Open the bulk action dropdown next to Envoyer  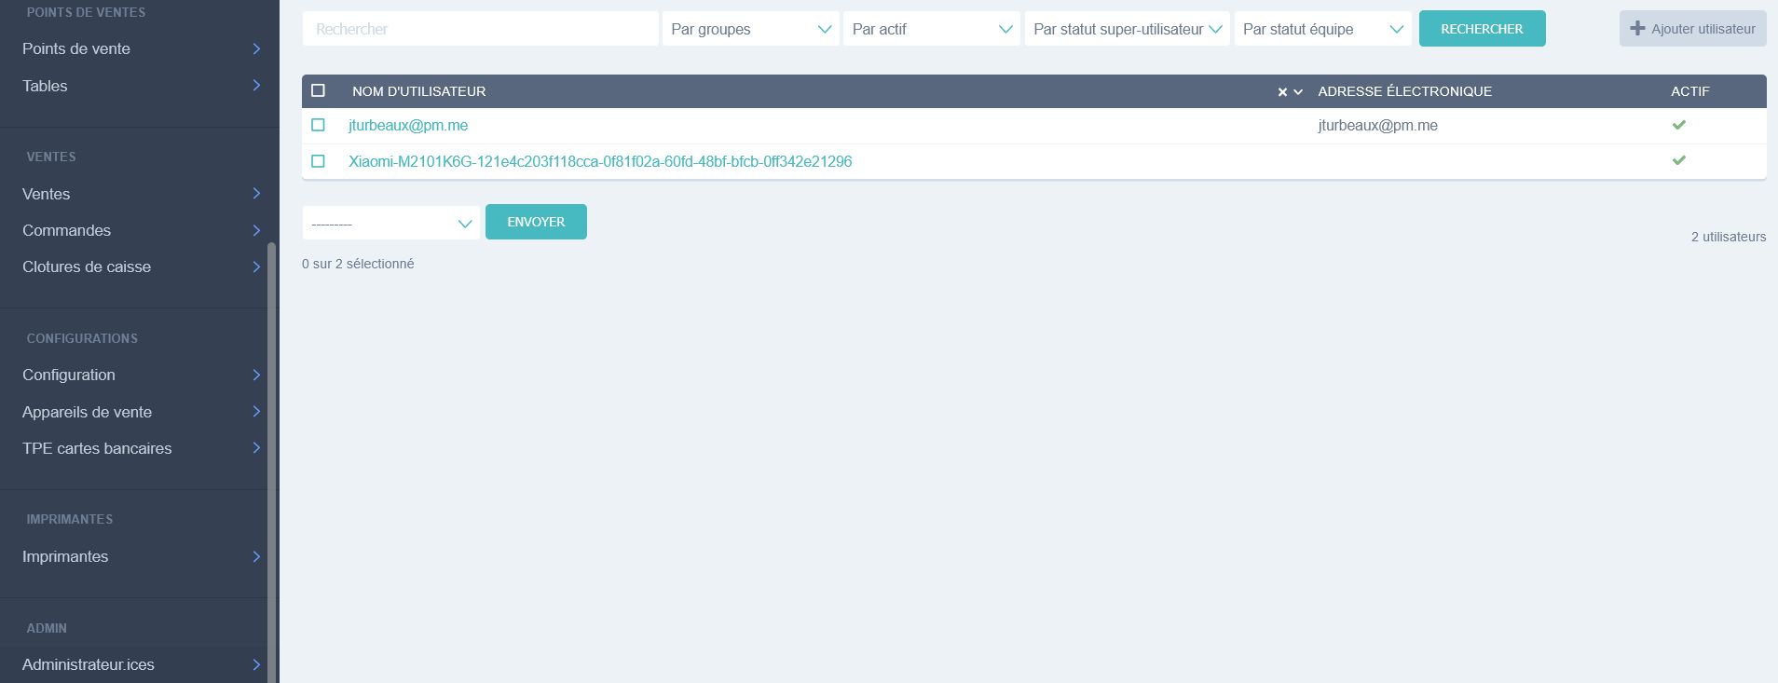pyautogui.click(x=390, y=224)
